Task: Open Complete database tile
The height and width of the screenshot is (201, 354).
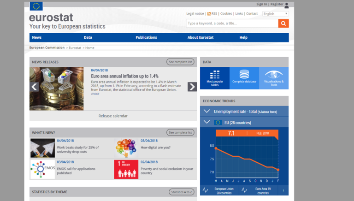Action: pyautogui.click(x=244, y=78)
